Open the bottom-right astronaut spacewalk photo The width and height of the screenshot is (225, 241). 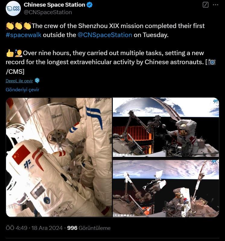pyautogui.click(x=166, y=189)
